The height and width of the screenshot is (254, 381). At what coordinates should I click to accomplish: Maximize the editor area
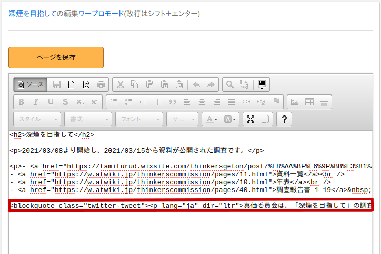coord(250,119)
